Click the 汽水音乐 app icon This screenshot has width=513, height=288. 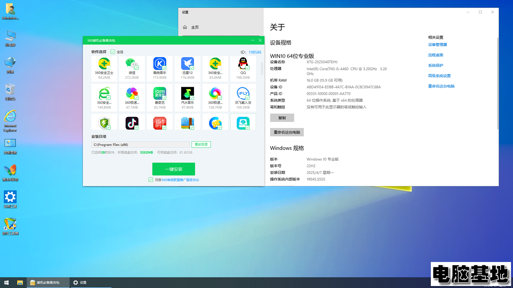point(188,93)
